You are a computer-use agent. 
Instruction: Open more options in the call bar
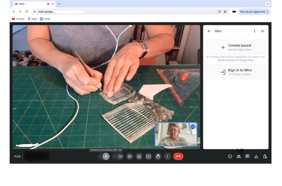pos(167,157)
